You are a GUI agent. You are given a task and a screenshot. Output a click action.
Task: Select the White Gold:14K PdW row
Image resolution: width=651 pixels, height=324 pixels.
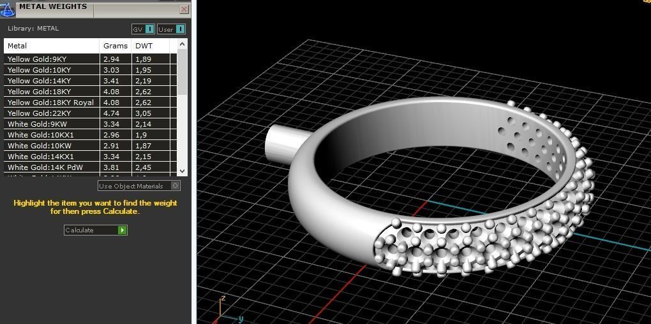(x=90, y=167)
